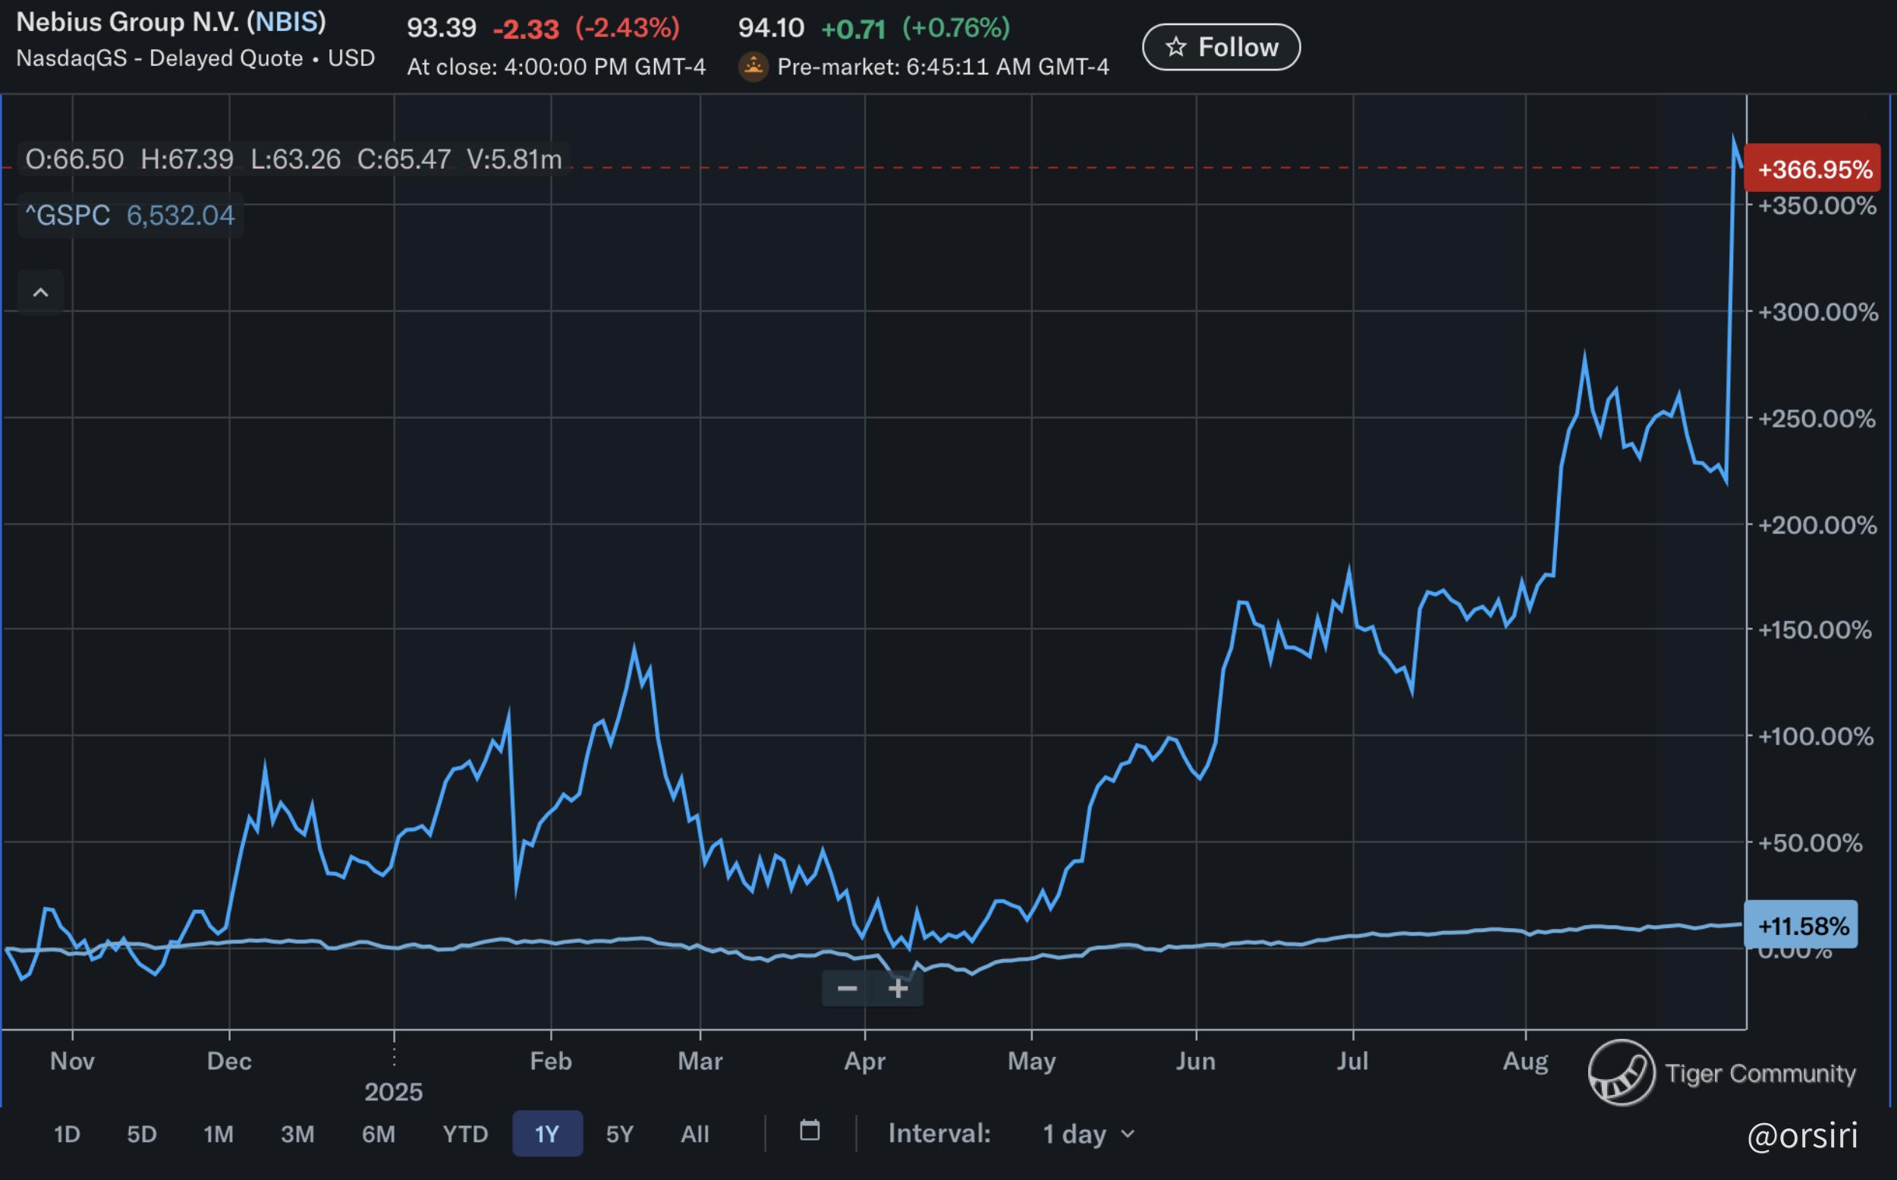Zoom in with the plus button
Screen dimensions: 1897x1180
[898, 989]
